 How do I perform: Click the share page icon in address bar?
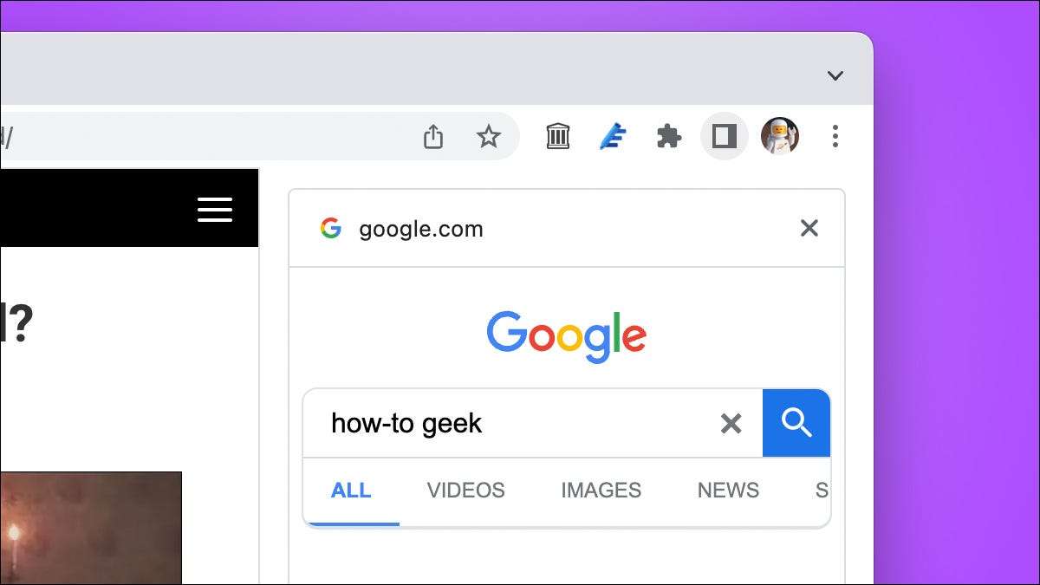[433, 136]
